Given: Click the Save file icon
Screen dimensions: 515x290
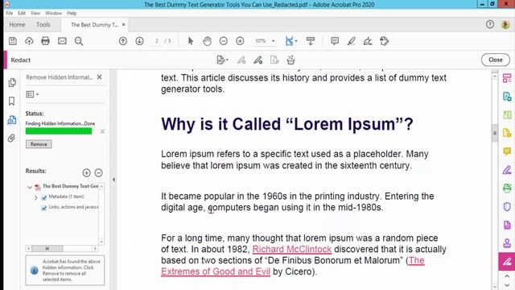Looking at the screenshot, I should tap(13, 41).
